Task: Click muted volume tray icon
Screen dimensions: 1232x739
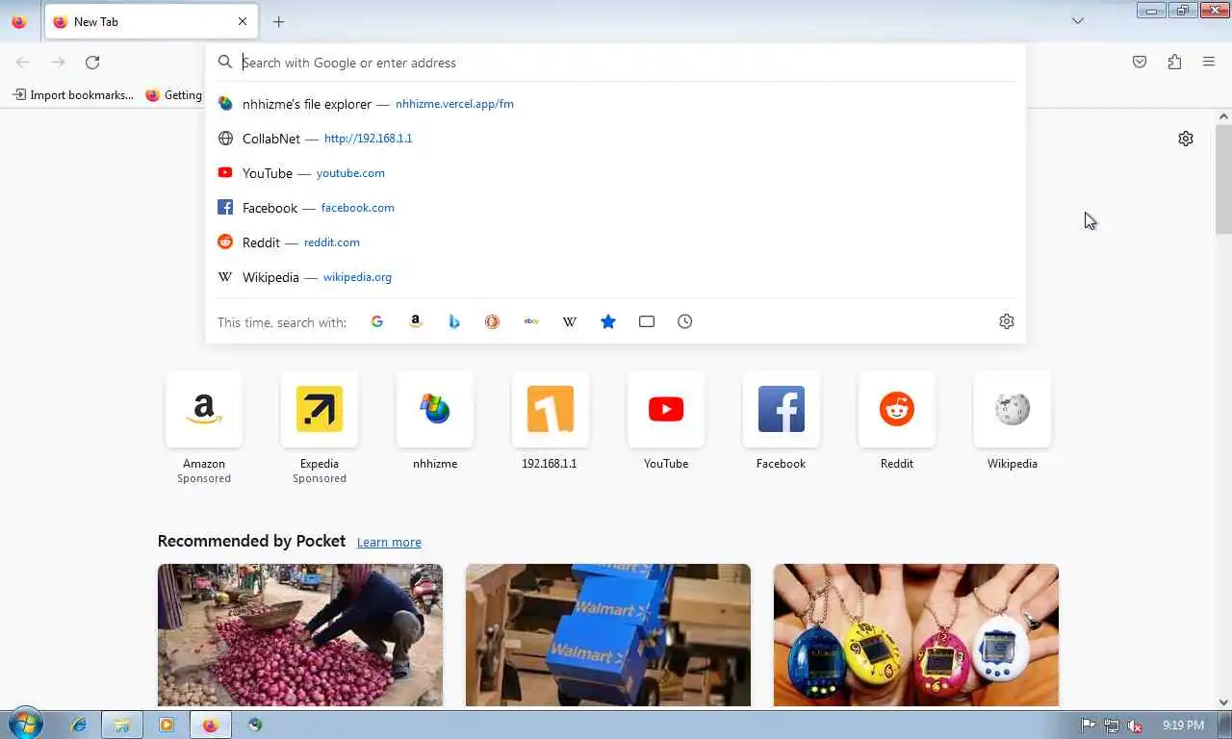Action: (x=1135, y=726)
